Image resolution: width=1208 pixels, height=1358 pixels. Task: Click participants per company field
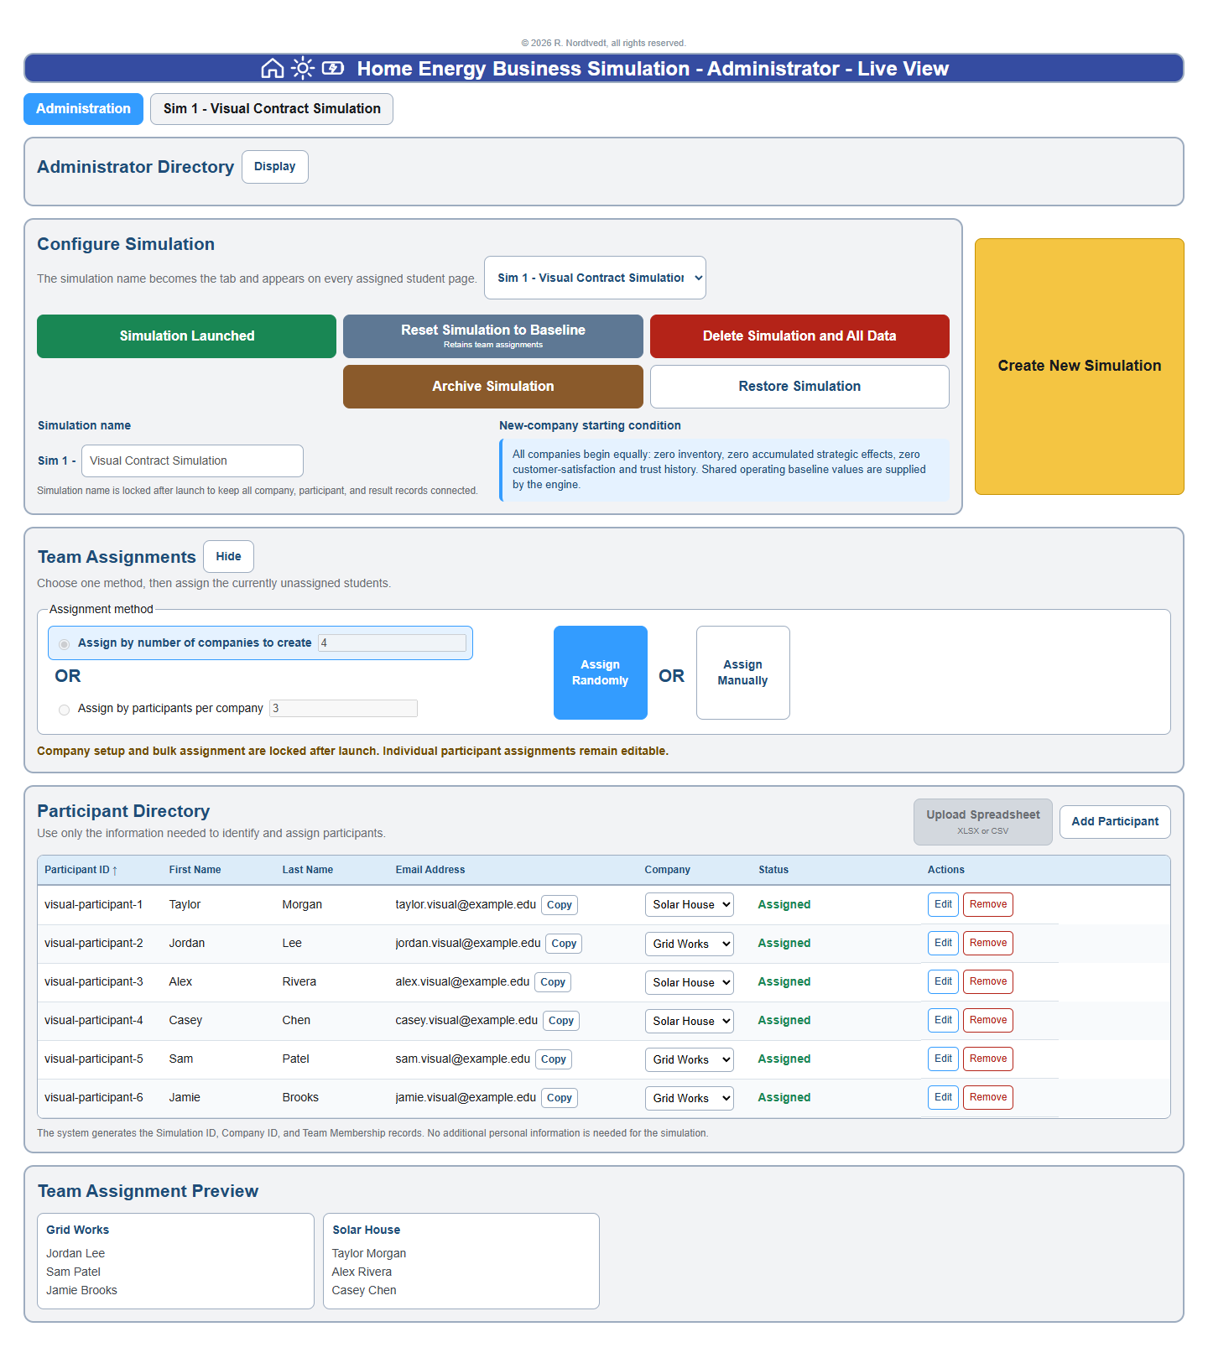343,709
